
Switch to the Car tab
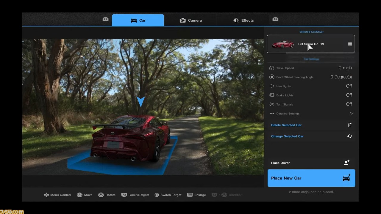(x=138, y=20)
